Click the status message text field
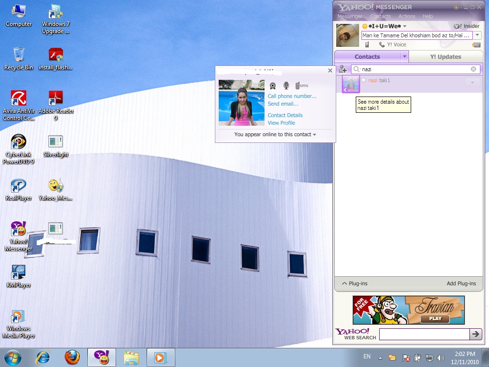The image size is (489, 367). coord(416,35)
